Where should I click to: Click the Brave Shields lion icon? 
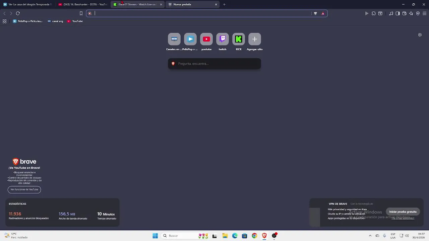(315, 13)
